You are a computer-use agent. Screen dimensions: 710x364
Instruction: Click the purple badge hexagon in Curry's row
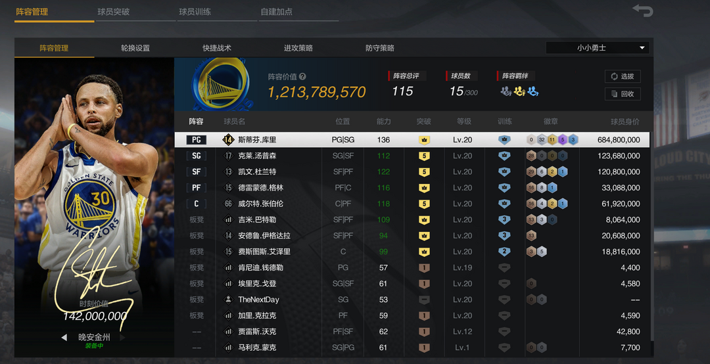(x=562, y=140)
